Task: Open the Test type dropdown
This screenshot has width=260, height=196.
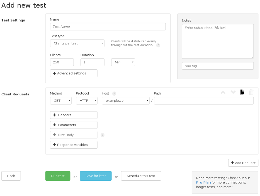Action: coord(77,43)
